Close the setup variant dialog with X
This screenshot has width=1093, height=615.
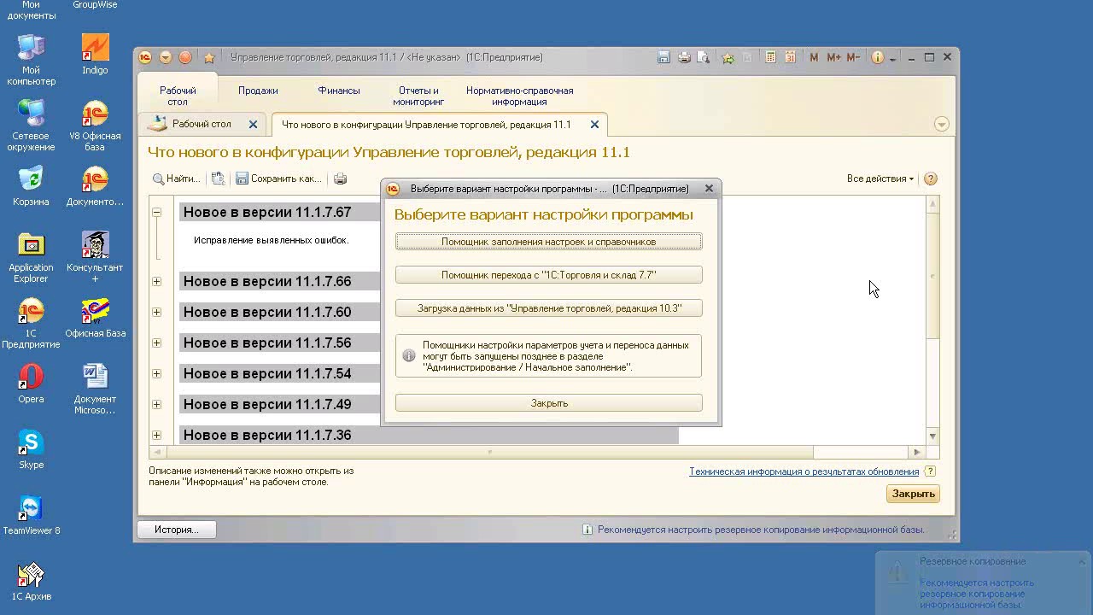pyautogui.click(x=709, y=189)
